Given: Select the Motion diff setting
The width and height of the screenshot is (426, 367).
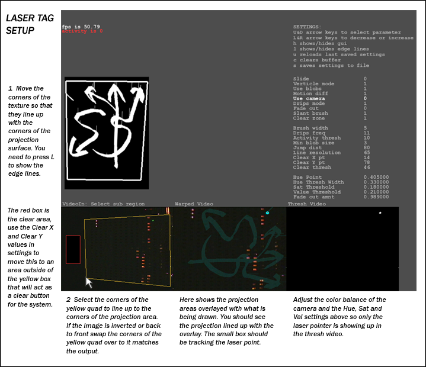Looking at the screenshot, I should (x=330, y=94).
